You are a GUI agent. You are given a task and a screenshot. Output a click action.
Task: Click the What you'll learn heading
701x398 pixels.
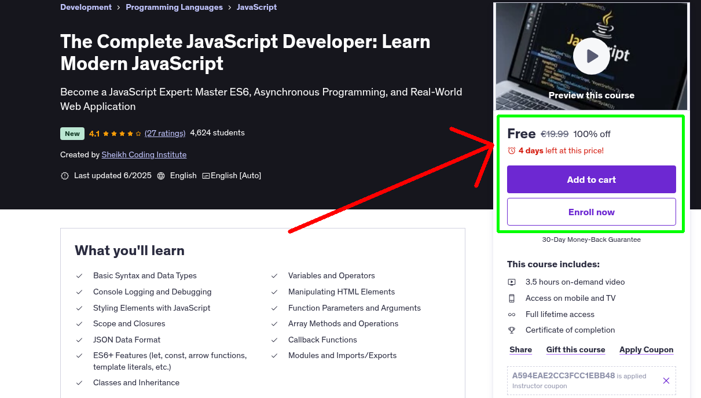(x=130, y=250)
